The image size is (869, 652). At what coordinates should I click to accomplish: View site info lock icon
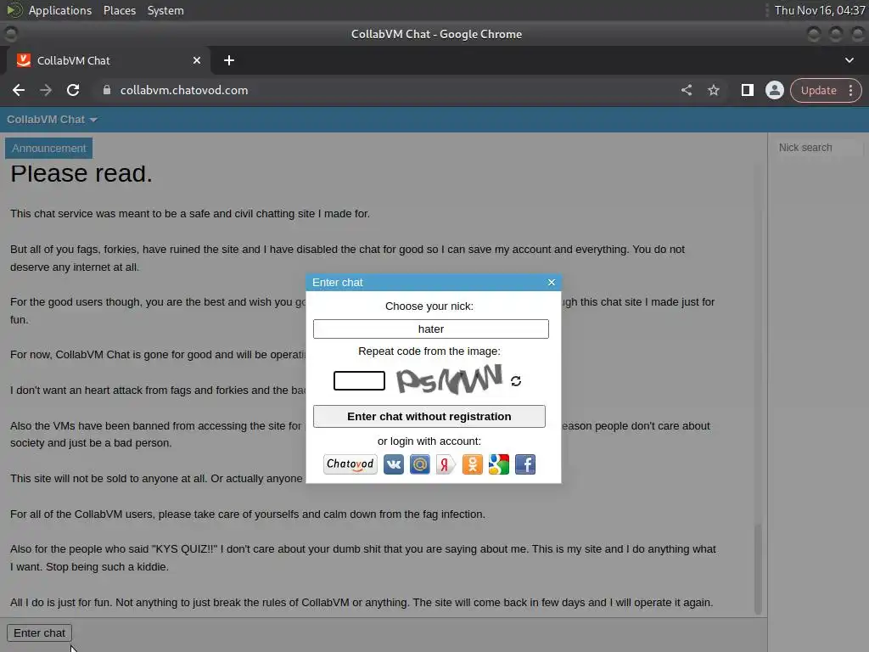point(107,90)
